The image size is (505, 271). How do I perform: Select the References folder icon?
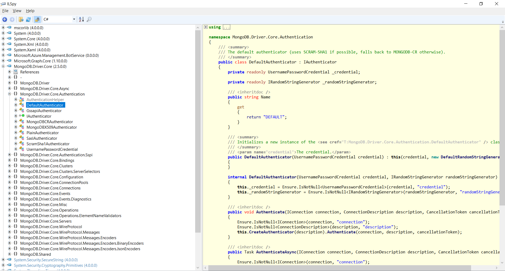coord(16,72)
